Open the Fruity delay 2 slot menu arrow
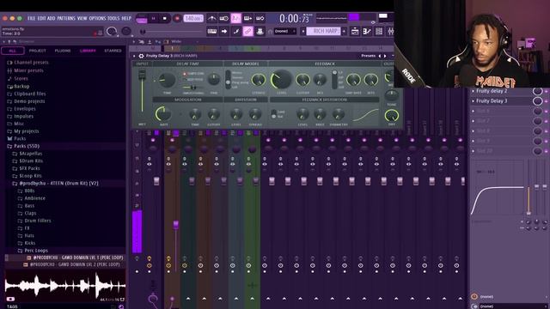 473,91
